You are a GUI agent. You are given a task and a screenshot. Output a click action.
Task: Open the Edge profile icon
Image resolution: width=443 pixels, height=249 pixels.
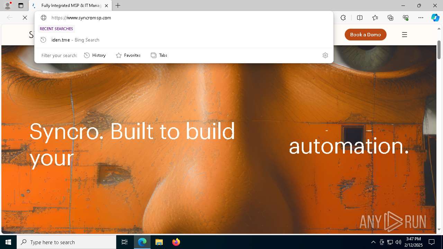click(8, 6)
